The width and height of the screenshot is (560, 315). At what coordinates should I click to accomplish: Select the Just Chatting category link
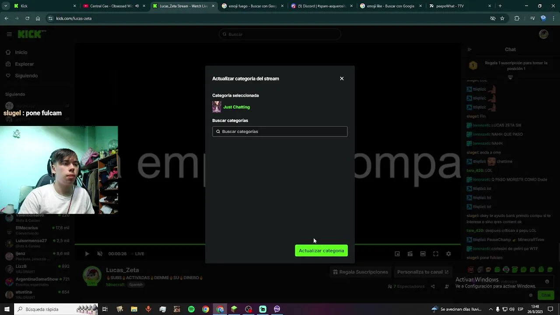(x=237, y=107)
